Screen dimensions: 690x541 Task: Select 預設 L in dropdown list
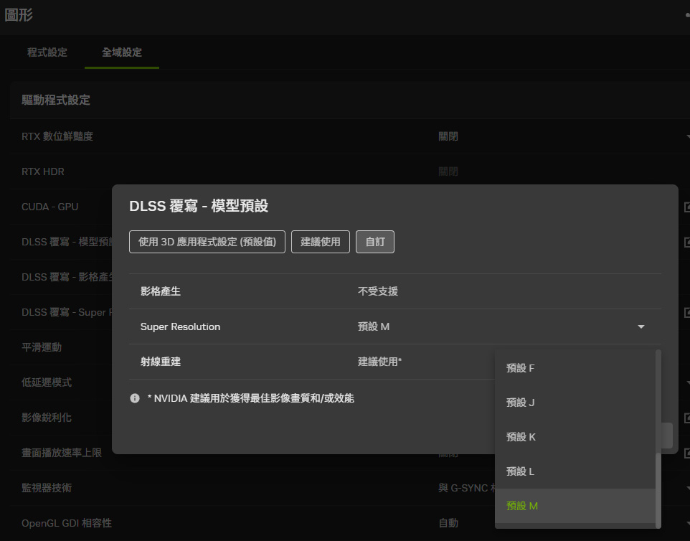tap(521, 471)
